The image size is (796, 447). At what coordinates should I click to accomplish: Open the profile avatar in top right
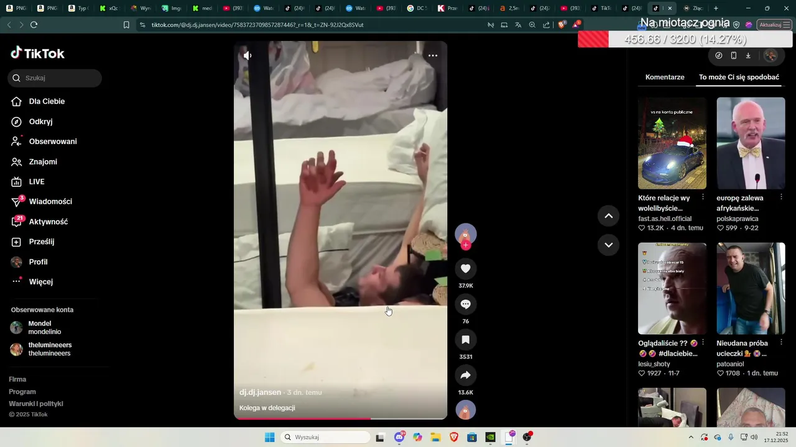771,55
